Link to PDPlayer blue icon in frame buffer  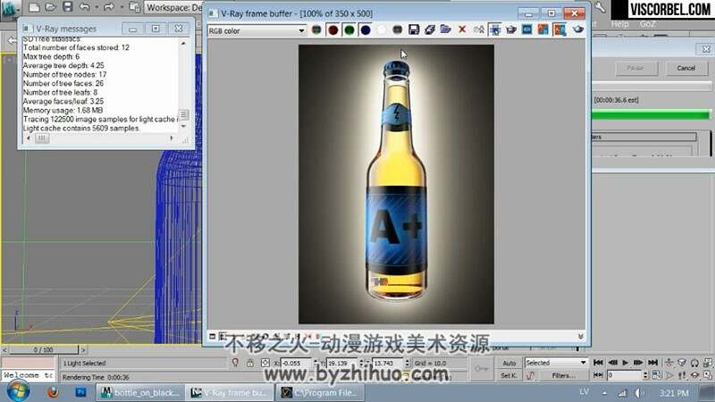[x=527, y=30]
